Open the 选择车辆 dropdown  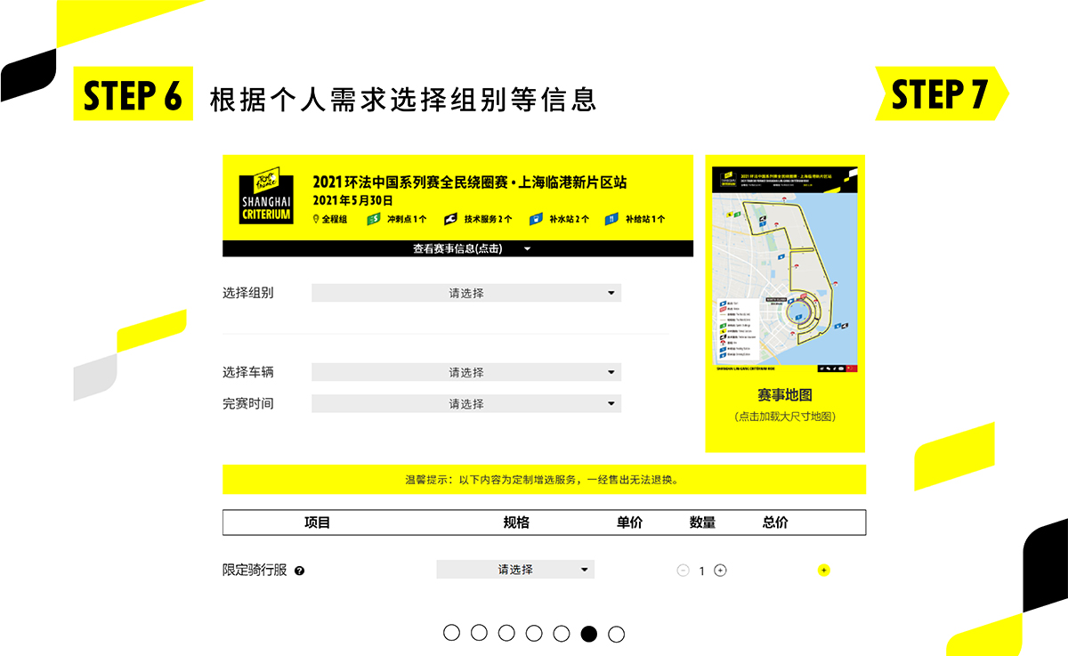[466, 372]
